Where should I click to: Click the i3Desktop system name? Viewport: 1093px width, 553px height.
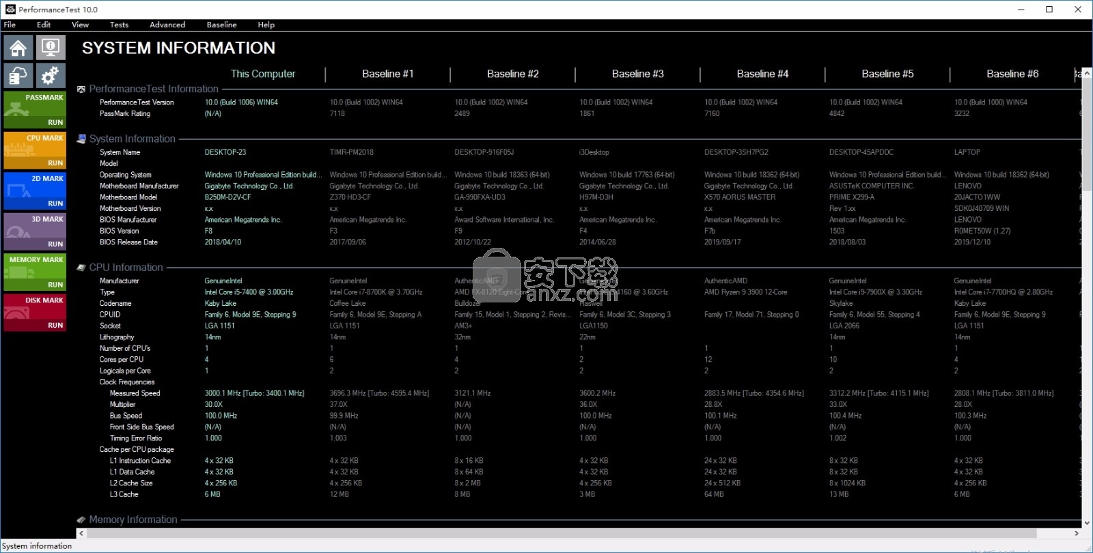[594, 152]
